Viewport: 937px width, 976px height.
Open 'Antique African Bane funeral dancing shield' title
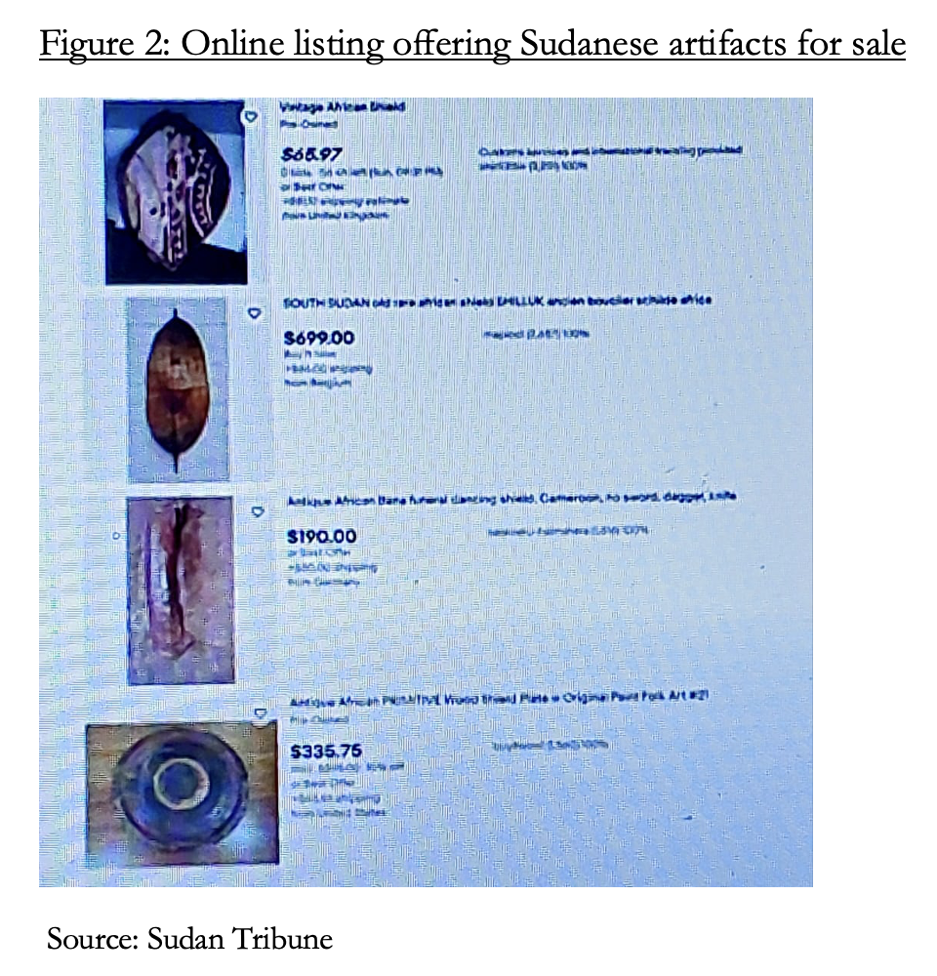tap(511, 499)
